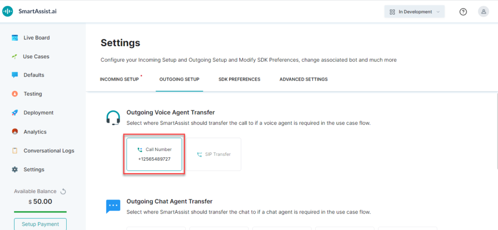This screenshot has width=498, height=230.
Task: Open Conversational Logs in the sidebar
Action: pyautogui.click(x=49, y=151)
